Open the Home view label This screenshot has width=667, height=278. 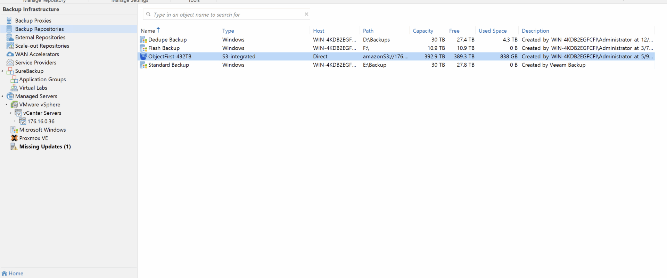click(16, 273)
